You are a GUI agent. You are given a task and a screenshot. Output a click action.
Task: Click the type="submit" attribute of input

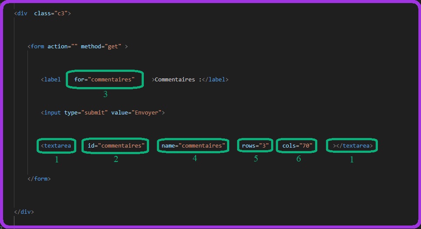coord(85,112)
